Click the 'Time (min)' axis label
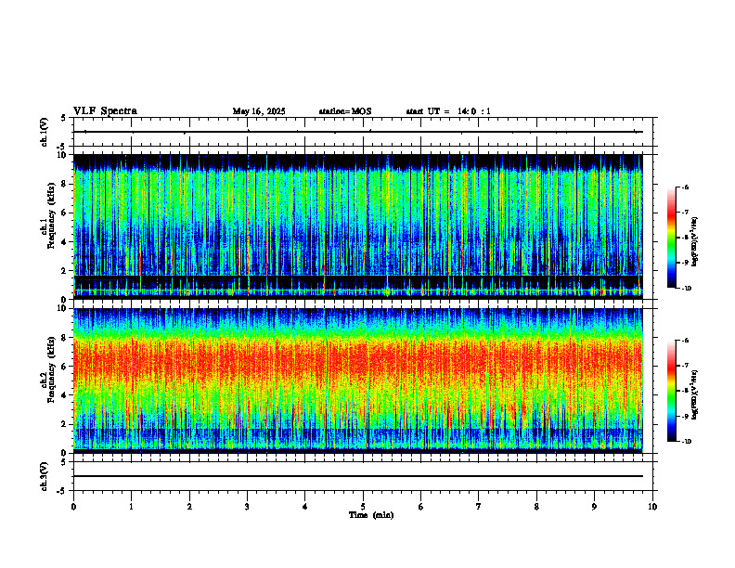Image resolution: width=735 pixels, height=568 pixels. [371, 515]
